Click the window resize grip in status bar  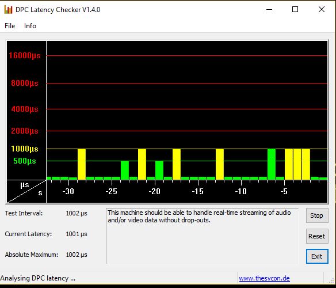(333, 280)
